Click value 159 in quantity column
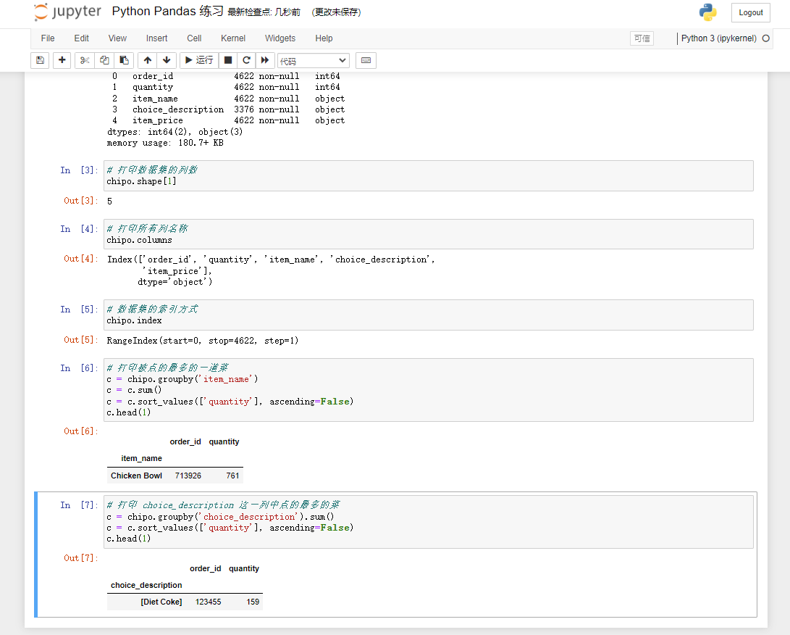Image resolution: width=790 pixels, height=635 pixels. tap(253, 602)
